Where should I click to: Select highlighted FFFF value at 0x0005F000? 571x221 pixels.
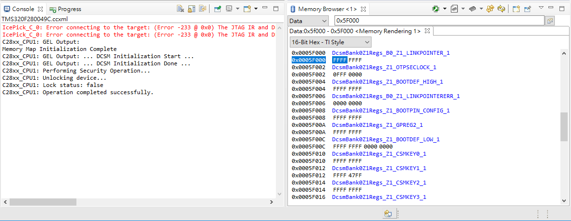tap(340, 60)
